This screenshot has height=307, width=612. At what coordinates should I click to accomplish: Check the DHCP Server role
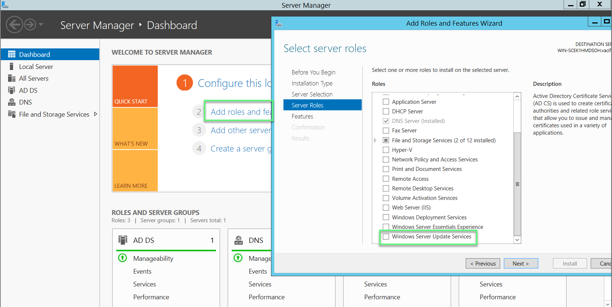click(x=386, y=111)
